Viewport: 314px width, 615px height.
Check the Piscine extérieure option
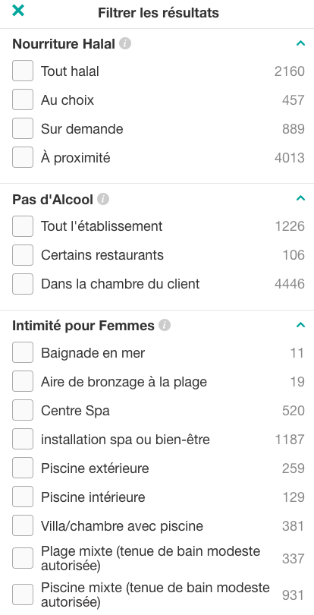(23, 468)
